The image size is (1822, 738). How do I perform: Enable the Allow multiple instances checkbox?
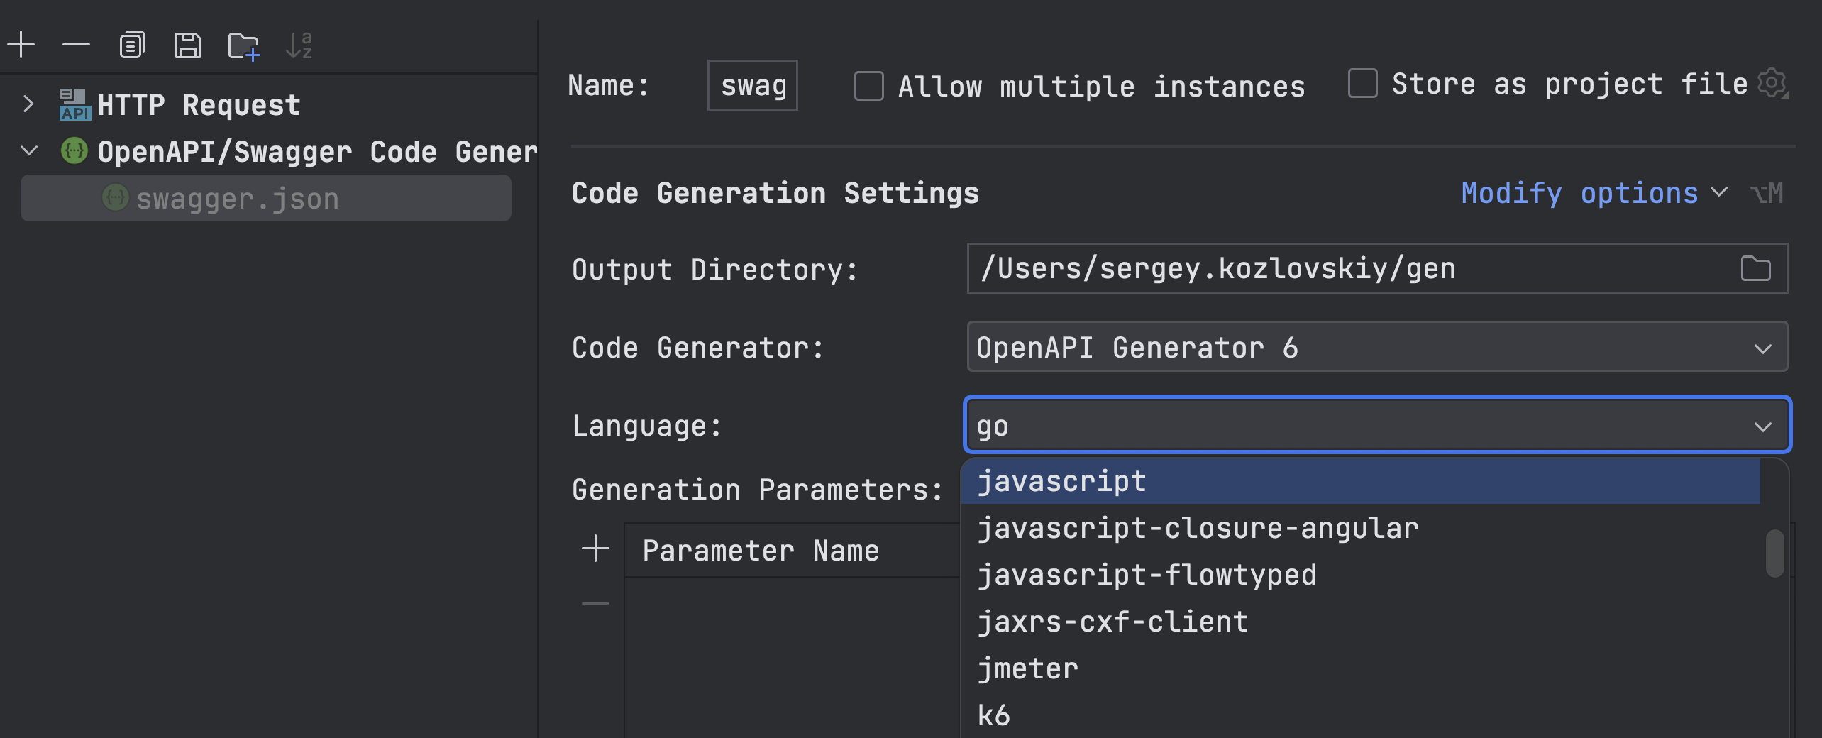click(868, 86)
